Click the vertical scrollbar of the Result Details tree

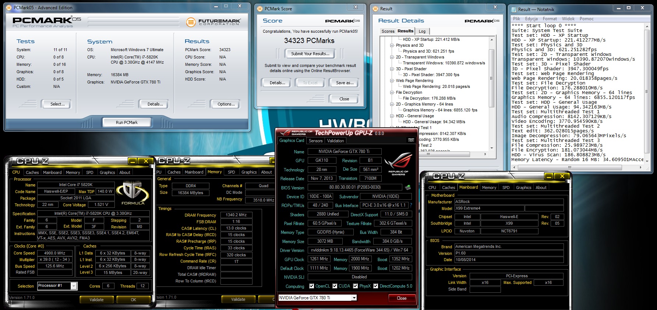491,78
